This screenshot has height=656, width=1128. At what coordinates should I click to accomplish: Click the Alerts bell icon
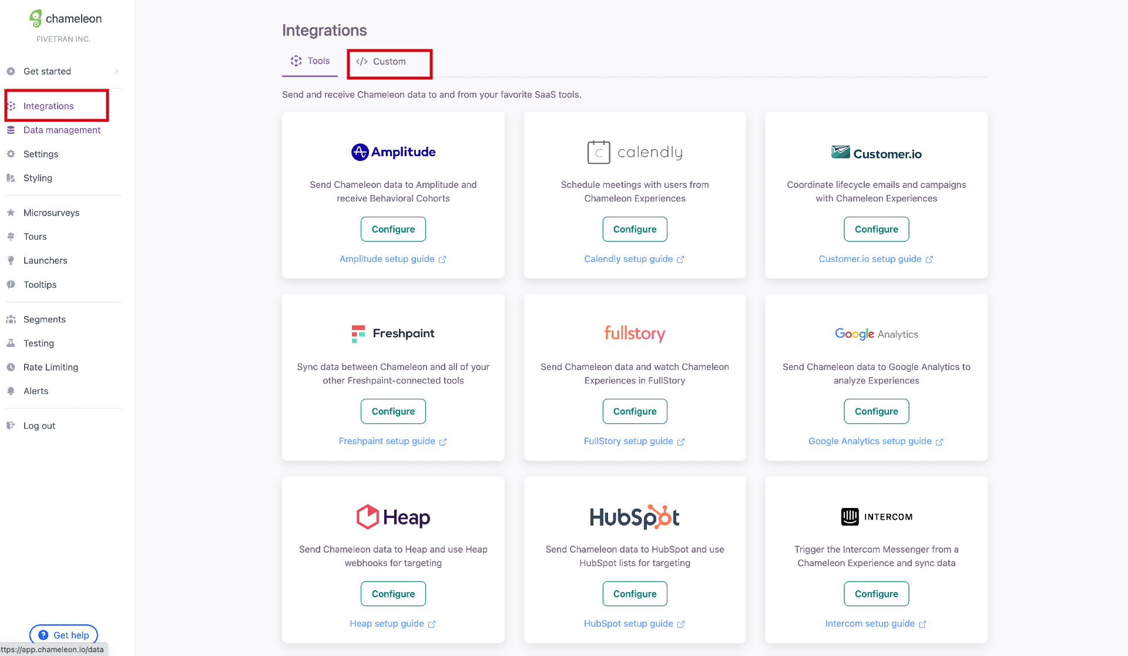[11, 391]
